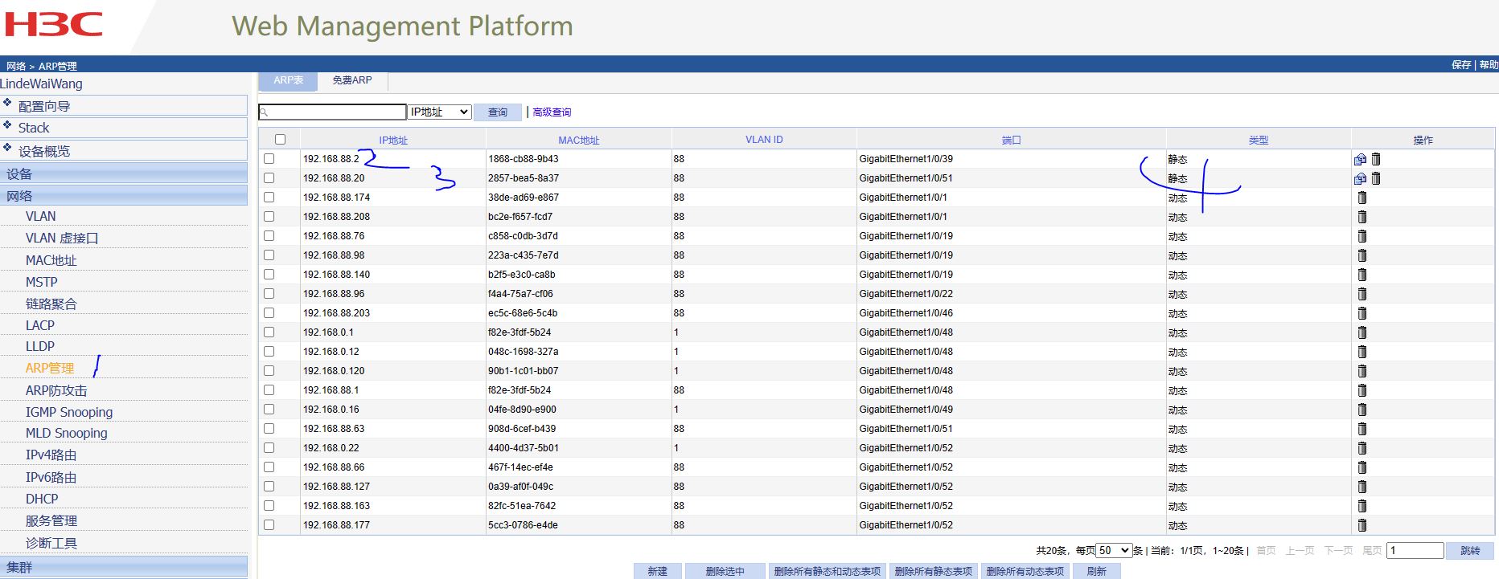Open the 高级查询 advanced search link
The height and width of the screenshot is (579, 1499).
552,112
